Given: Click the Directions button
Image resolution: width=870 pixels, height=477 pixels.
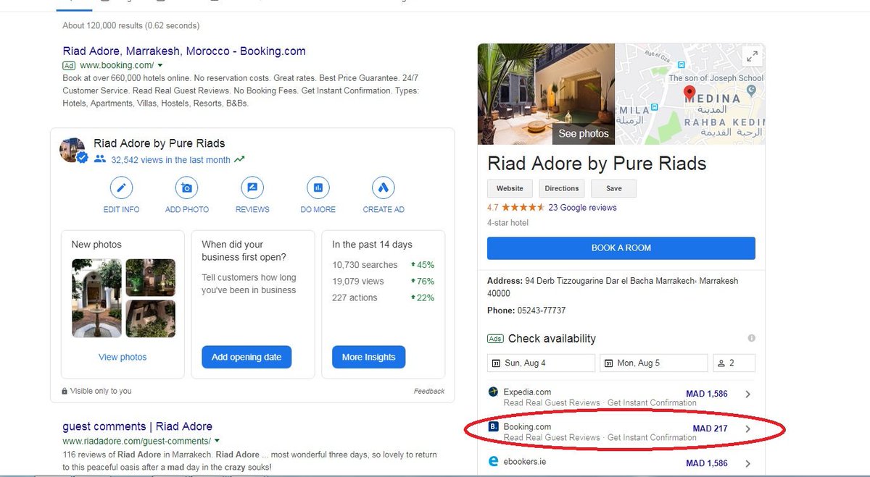Looking at the screenshot, I should pos(562,188).
